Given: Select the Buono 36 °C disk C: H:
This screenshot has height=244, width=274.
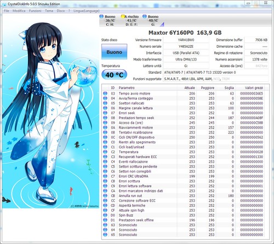Looking at the screenshot, I should coord(110,20).
